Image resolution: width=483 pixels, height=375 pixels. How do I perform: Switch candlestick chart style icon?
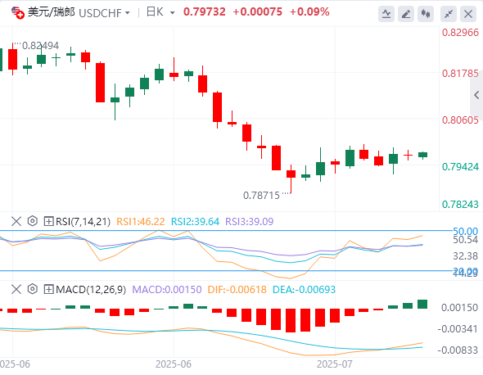[426, 14]
